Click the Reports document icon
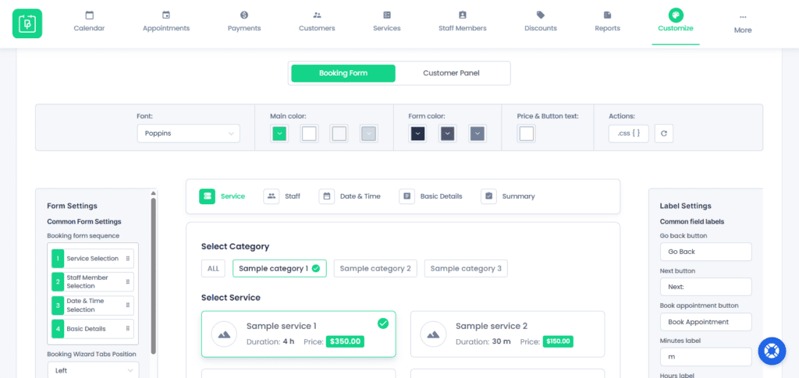The width and height of the screenshot is (799, 378). pyautogui.click(x=607, y=15)
